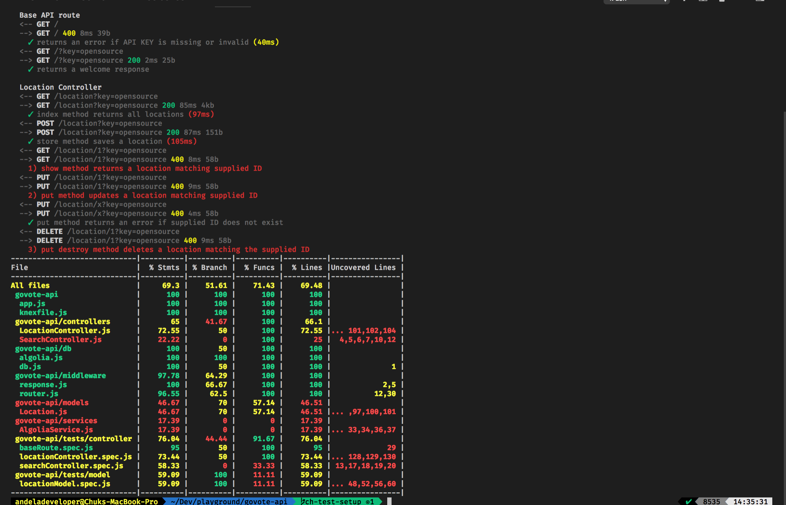The image size is (786, 505).
Task: Click failed test '1) show method returns a location'
Action: pyautogui.click(x=145, y=168)
